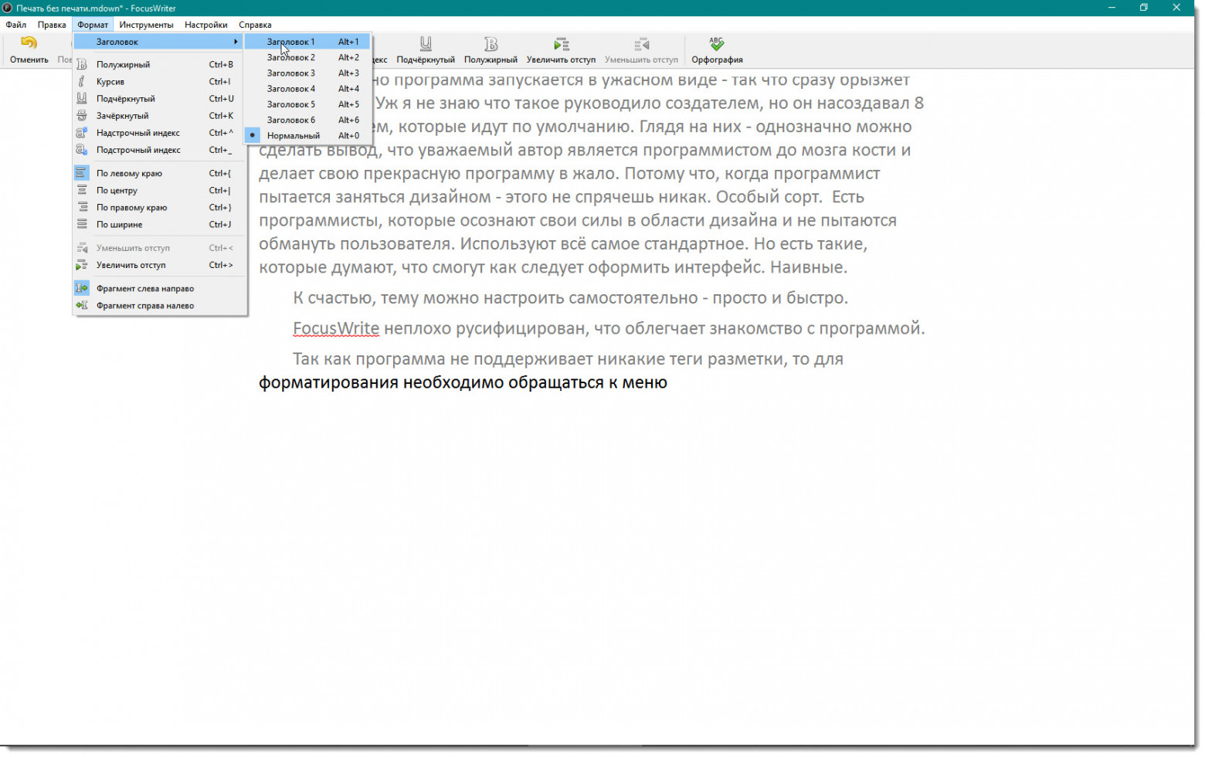
Task: Expand the Заголовок submenu arrow
Action: tap(237, 42)
